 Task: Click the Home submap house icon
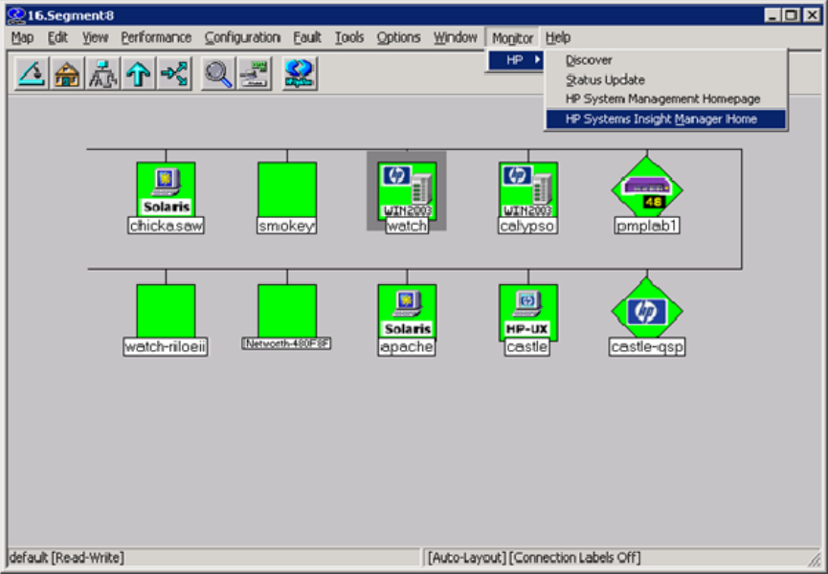tap(67, 74)
